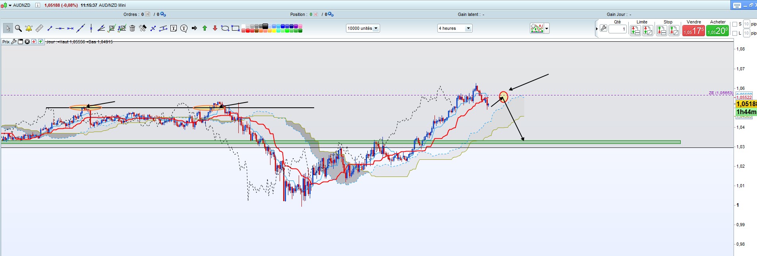Click the Gain latent text
This screenshot has width=757, height=256.
[471, 14]
